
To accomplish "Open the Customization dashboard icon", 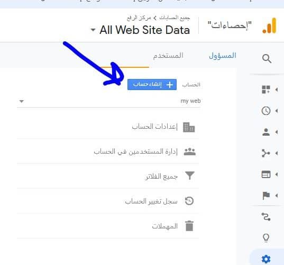I will pyautogui.click(x=266, y=90).
